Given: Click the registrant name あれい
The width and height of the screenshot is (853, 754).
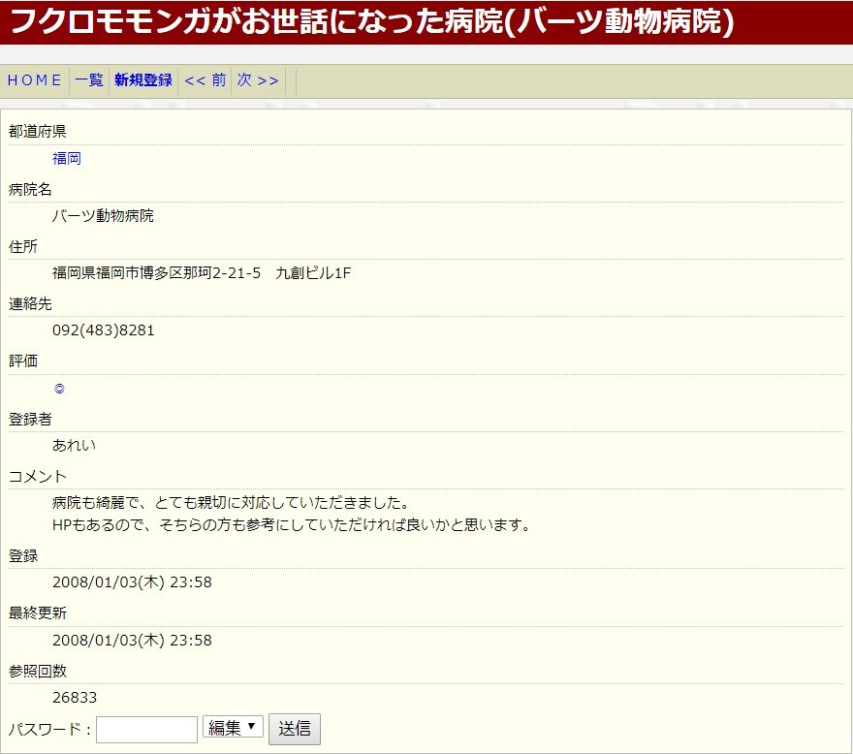Looking at the screenshot, I should pos(75,446).
